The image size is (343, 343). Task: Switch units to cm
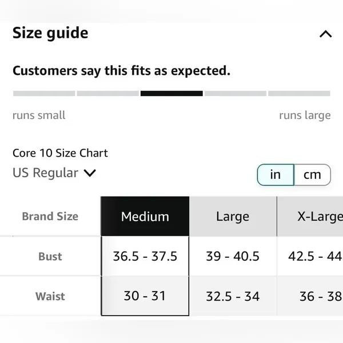(312, 175)
